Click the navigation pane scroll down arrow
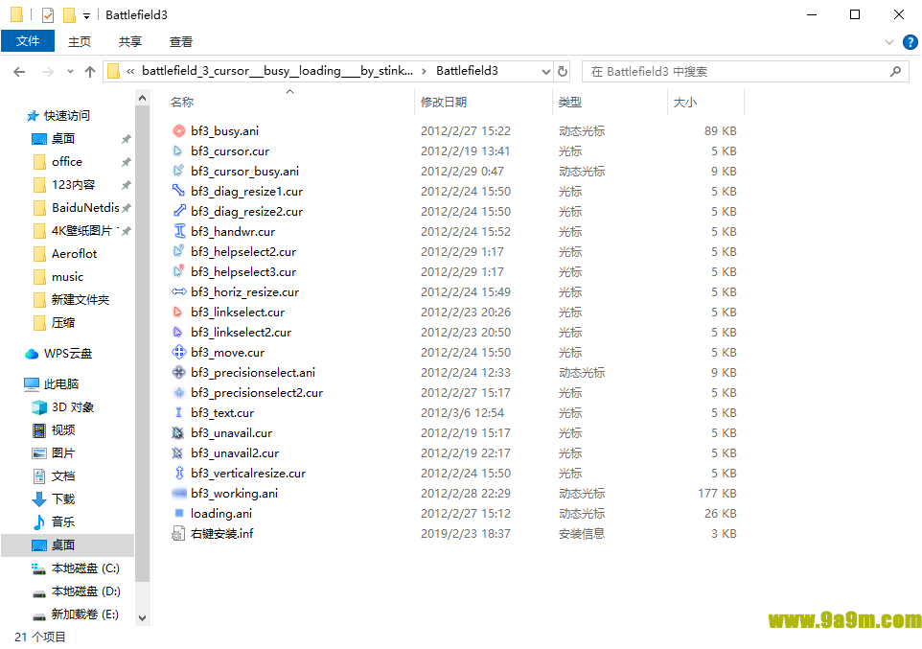922x649 pixels. click(142, 617)
